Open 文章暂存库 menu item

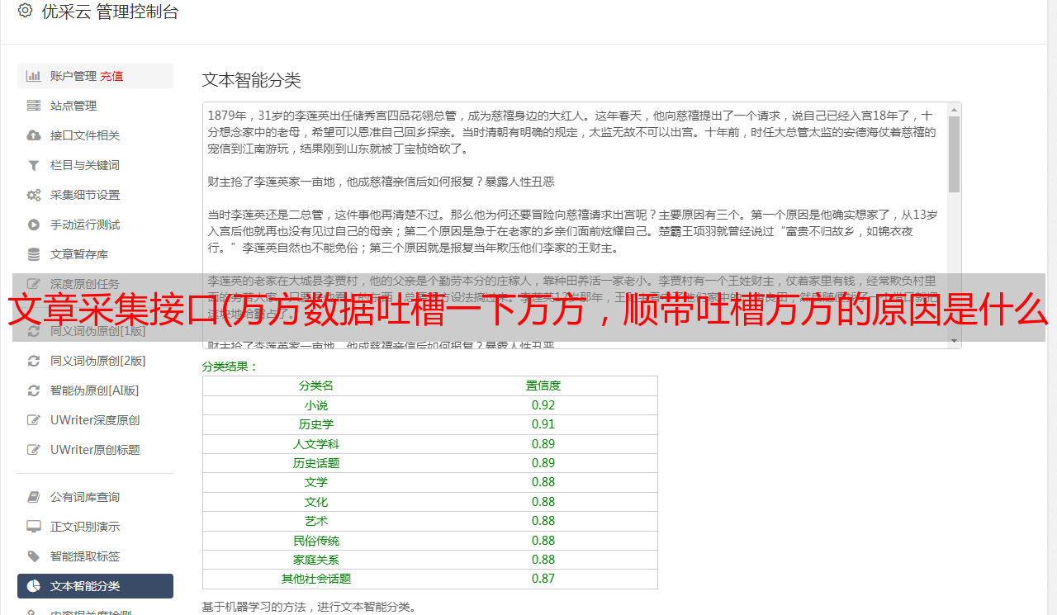[x=95, y=254]
